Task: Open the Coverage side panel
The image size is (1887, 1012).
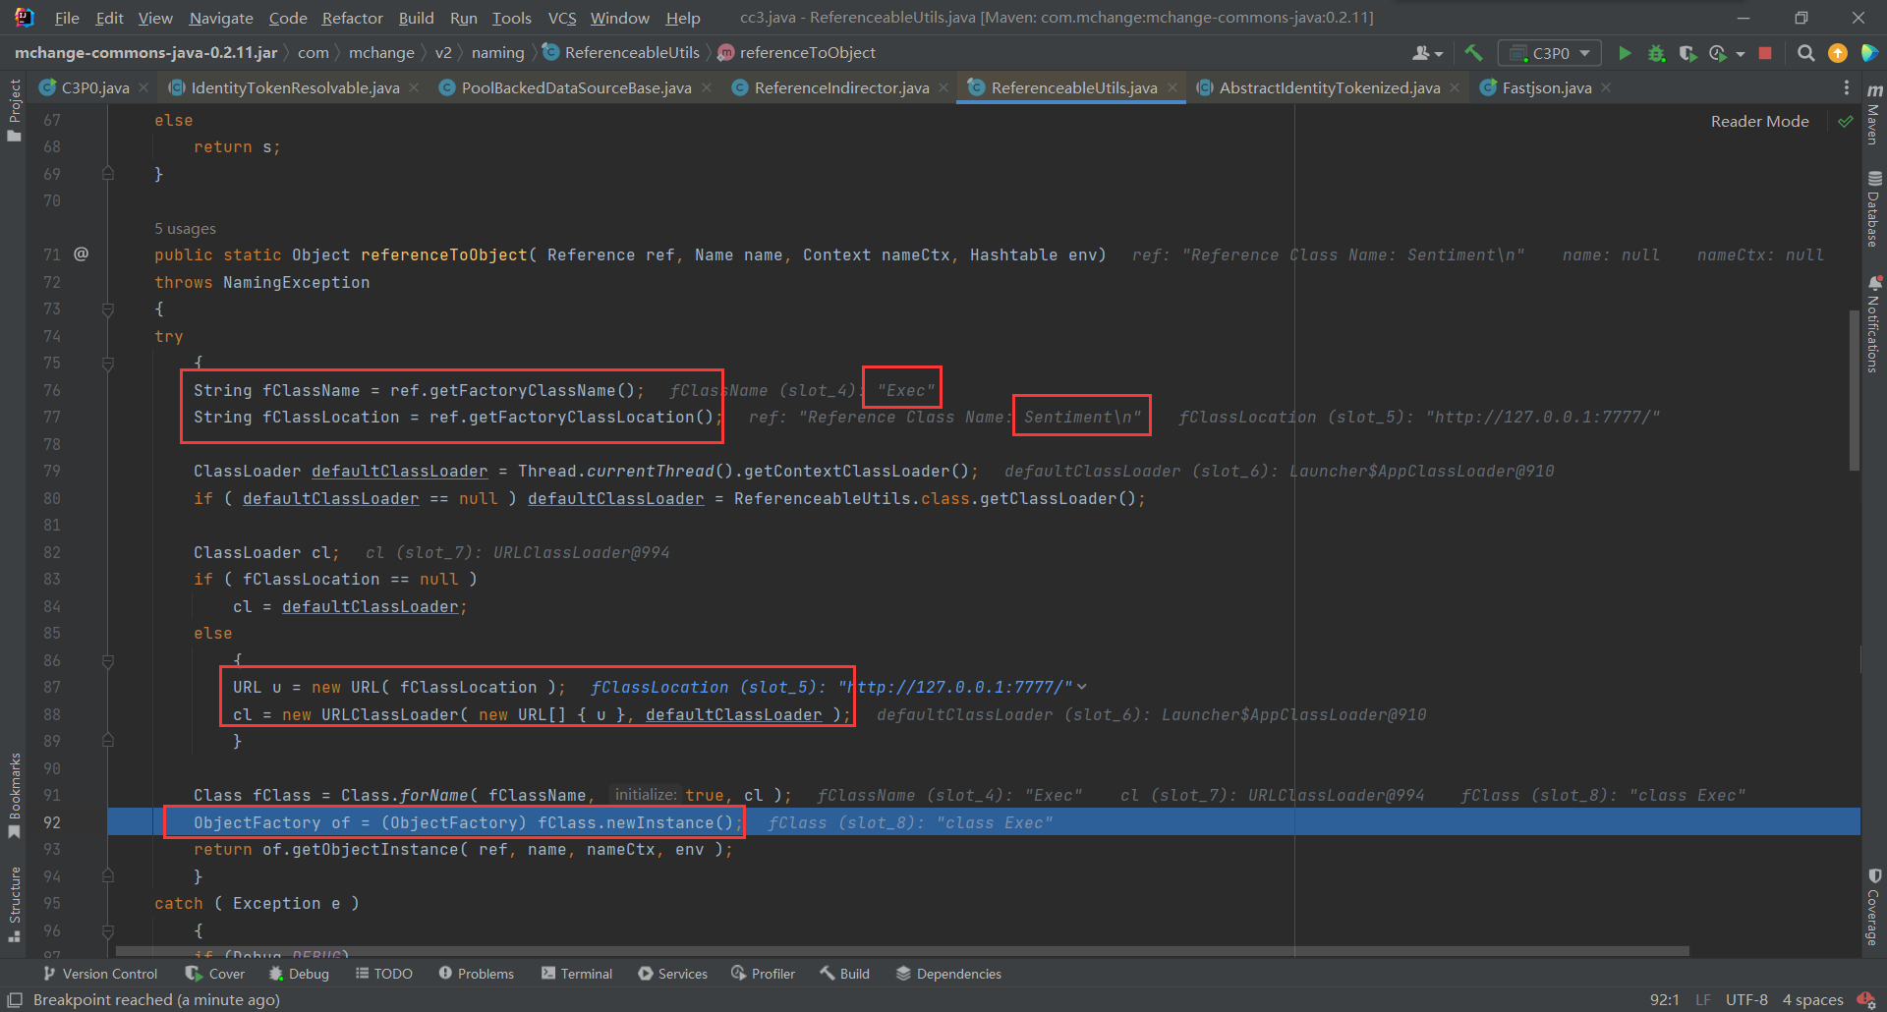Action: pos(1873,907)
